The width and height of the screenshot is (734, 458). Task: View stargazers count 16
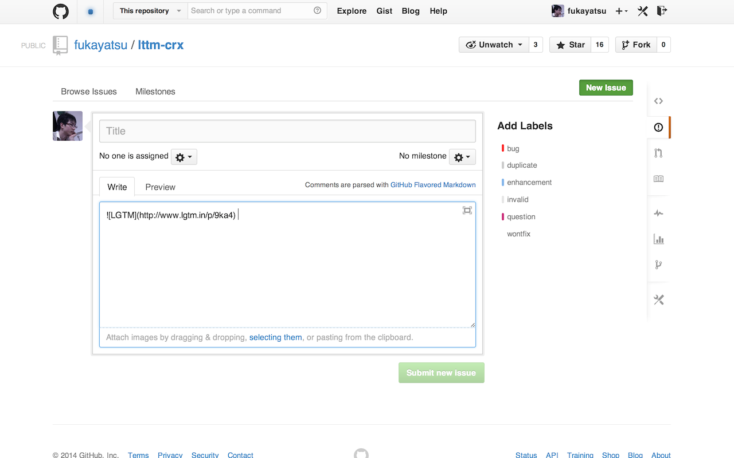pyautogui.click(x=600, y=45)
